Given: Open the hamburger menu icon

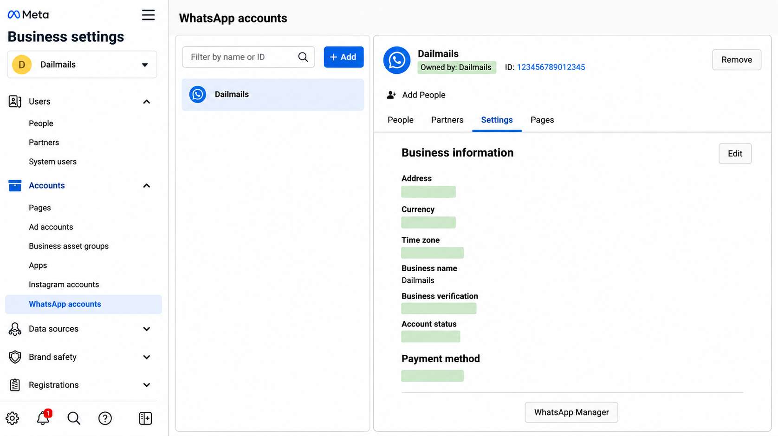Looking at the screenshot, I should (148, 15).
